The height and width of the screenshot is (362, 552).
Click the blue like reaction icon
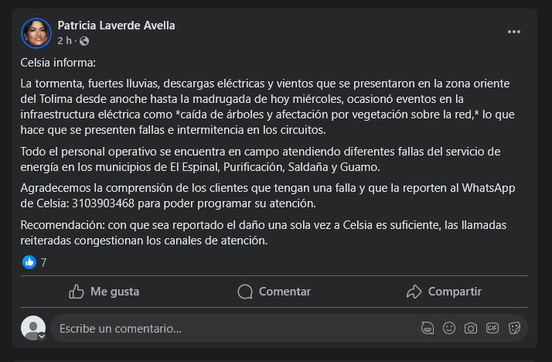click(x=29, y=262)
